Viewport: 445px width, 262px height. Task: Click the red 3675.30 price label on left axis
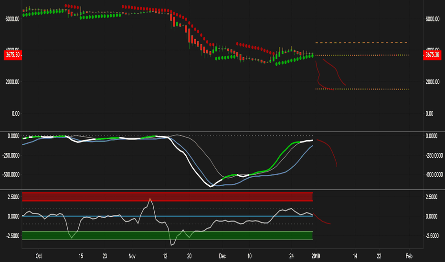pos(12,55)
